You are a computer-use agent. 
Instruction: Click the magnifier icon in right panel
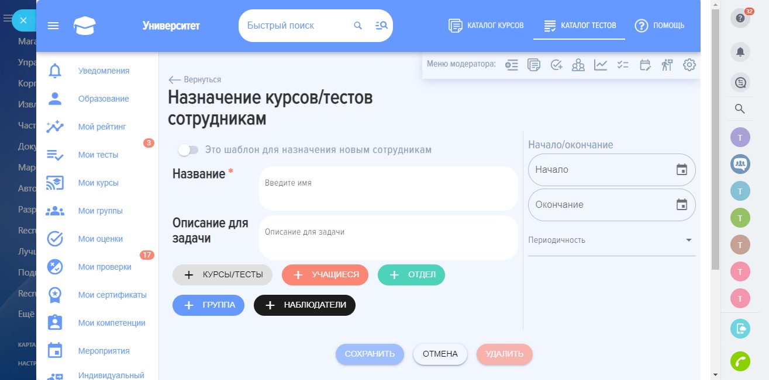740,109
